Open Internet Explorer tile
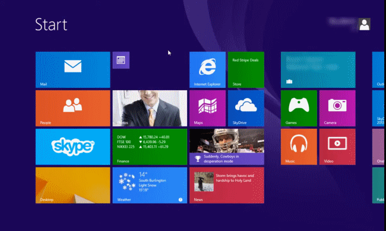386x231 pixels. 207,69
